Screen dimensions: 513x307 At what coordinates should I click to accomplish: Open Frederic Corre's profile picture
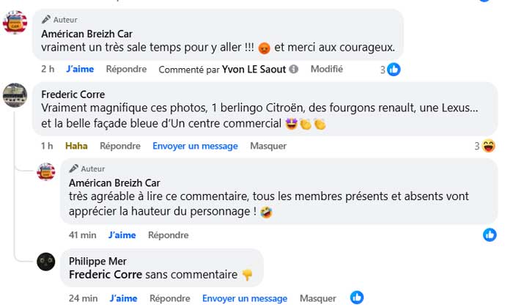pyautogui.click(x=15, y=95)
